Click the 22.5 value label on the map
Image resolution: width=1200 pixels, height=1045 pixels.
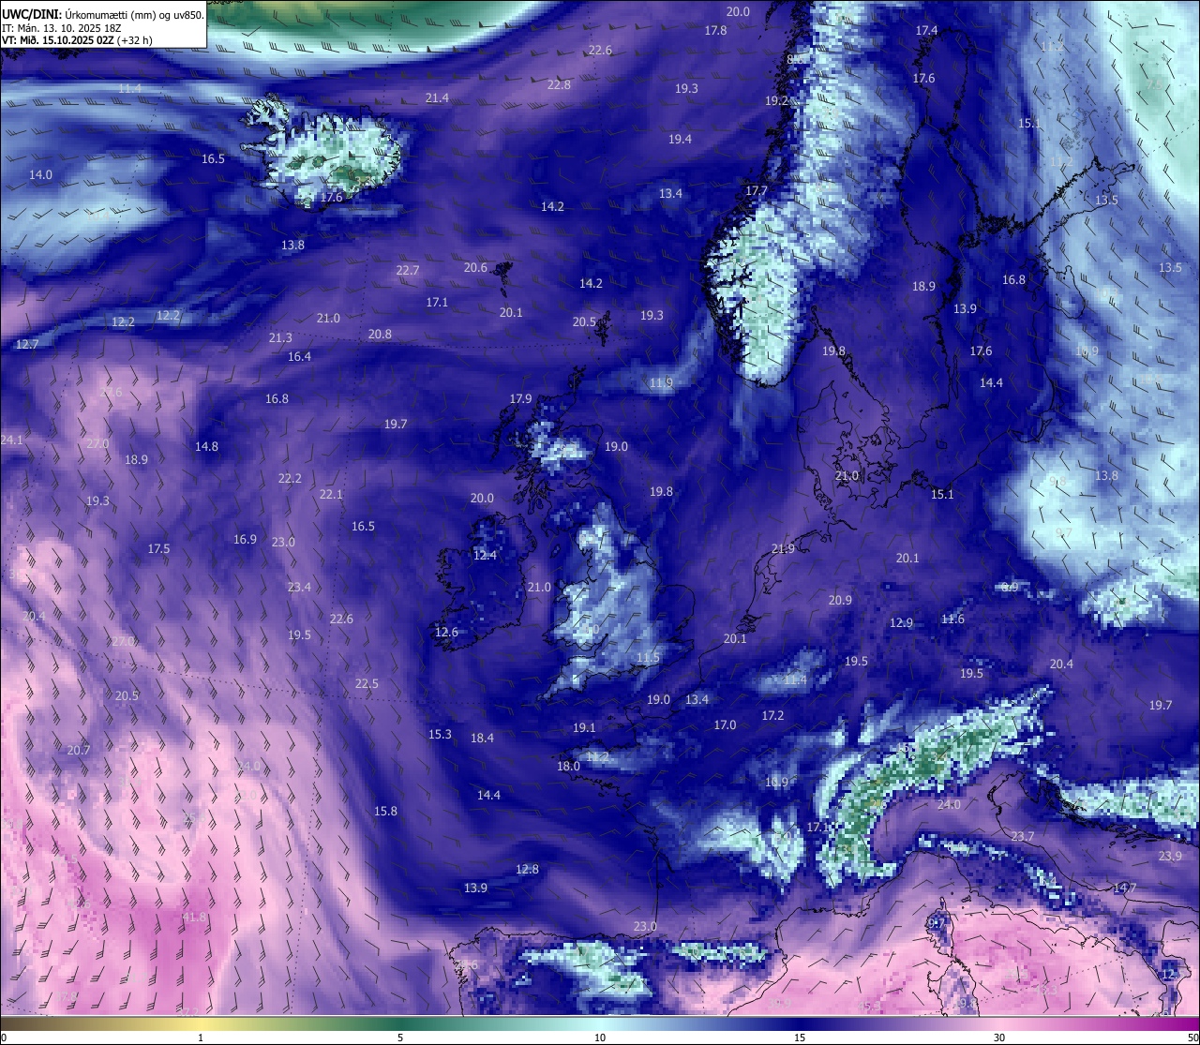coord(367,684)
